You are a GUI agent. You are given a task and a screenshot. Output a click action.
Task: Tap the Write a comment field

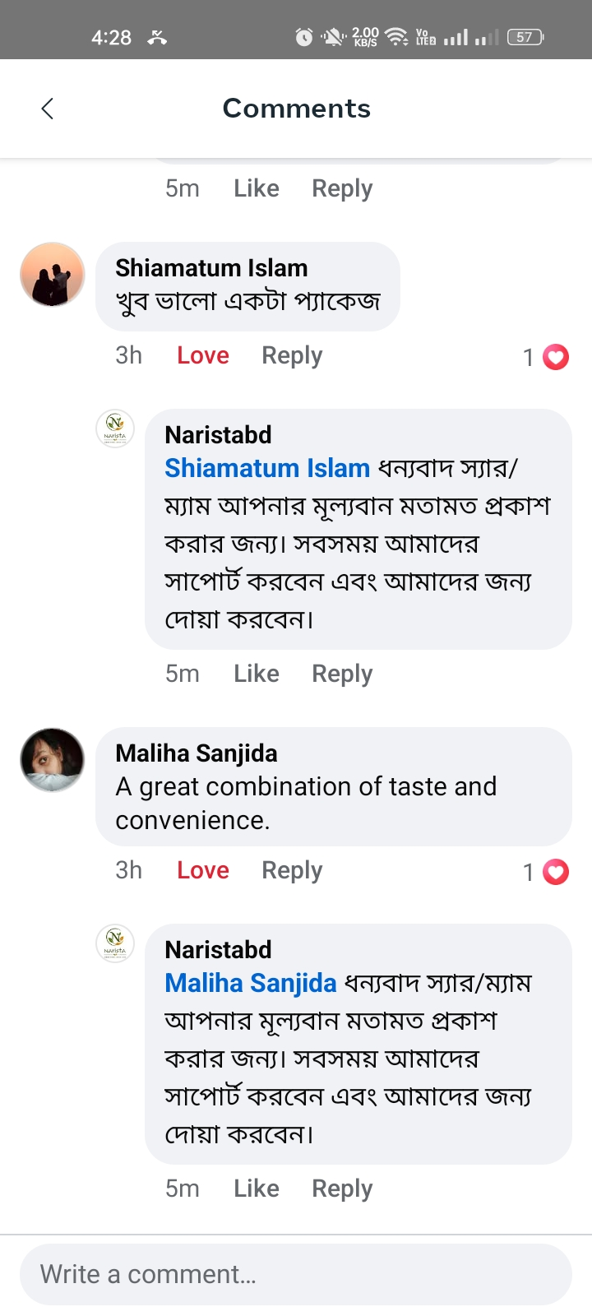point(296,1274)
